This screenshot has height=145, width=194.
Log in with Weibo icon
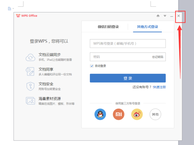coord(137,114)
